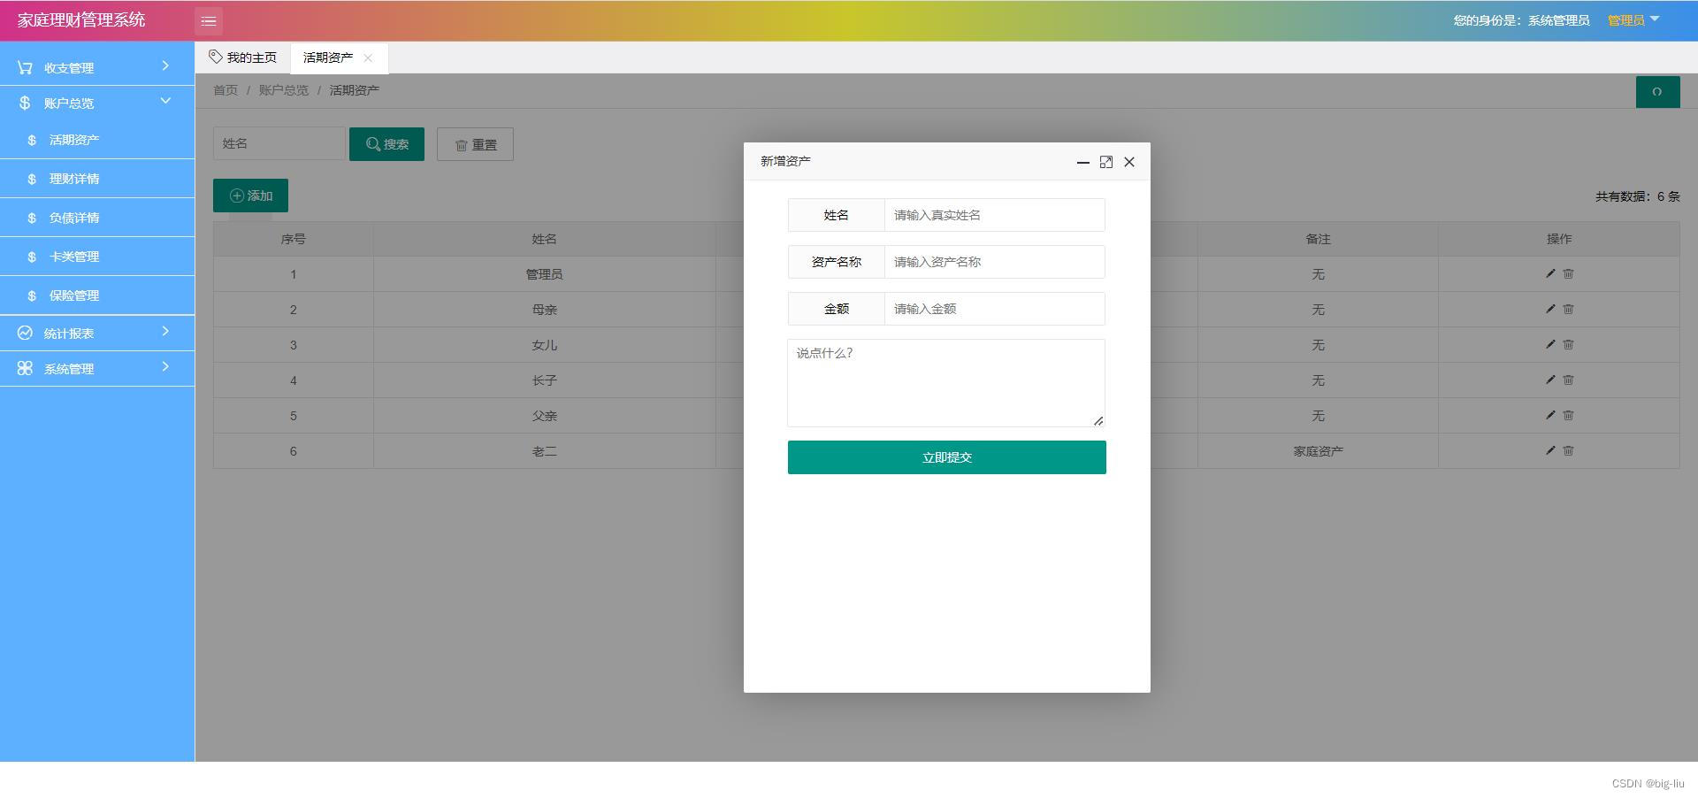This screenshot has height=798, width=1698.
Task: Click the textarea resize handle in the dialog
Action: pos(1098,421)
